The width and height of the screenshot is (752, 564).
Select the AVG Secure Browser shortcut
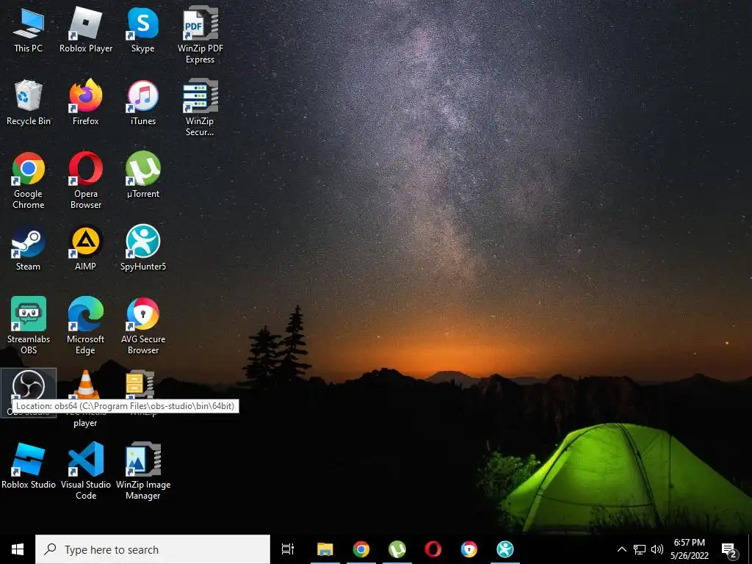pyautogui.click(x=143, y=325)
